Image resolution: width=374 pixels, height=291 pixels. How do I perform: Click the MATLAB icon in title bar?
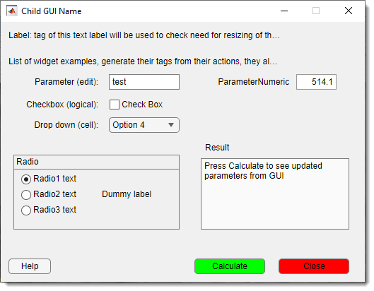click(x=12, y=11)
